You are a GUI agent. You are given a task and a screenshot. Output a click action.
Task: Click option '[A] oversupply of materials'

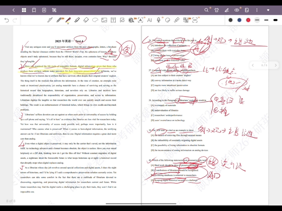pos(163,105)
